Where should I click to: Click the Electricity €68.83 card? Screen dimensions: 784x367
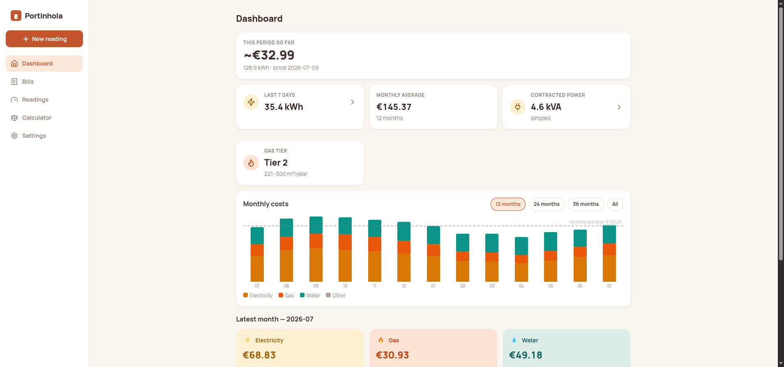(x=300, y=348)
